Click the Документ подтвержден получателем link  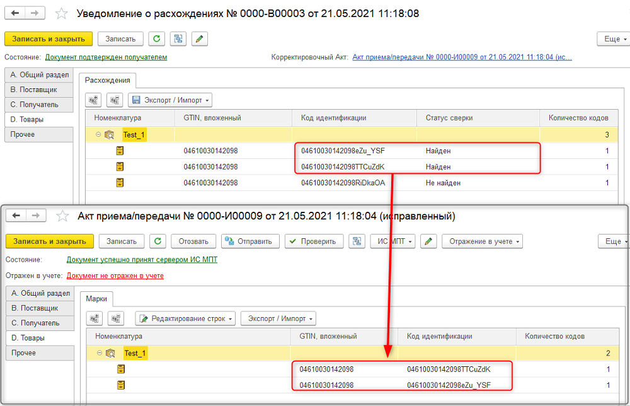pos(106,57)
